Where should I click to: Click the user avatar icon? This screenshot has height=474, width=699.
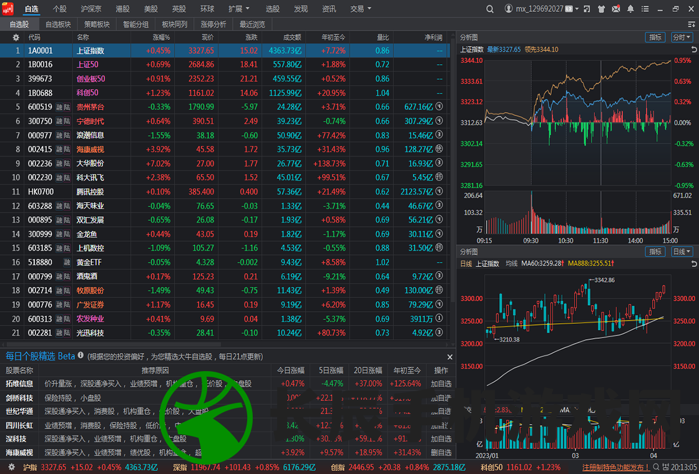coord(509,9)
